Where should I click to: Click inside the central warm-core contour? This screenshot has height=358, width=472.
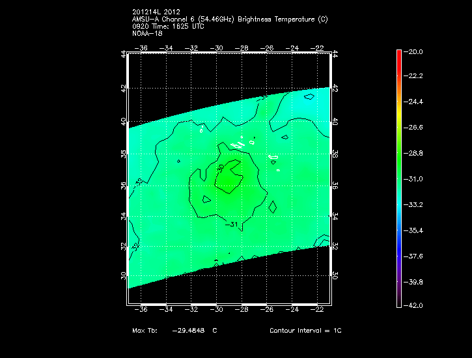click(x=229, y=179)
